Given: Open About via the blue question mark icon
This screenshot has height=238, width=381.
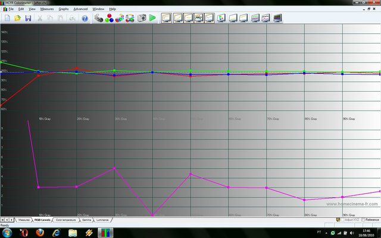Looking at the screenshot, I should pos(85,18).
